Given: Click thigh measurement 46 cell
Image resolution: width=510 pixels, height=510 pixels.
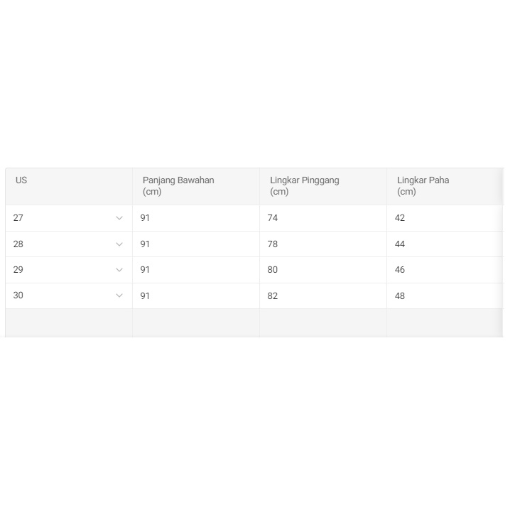Looking at the screenshot, I should [x=400, y=270].
